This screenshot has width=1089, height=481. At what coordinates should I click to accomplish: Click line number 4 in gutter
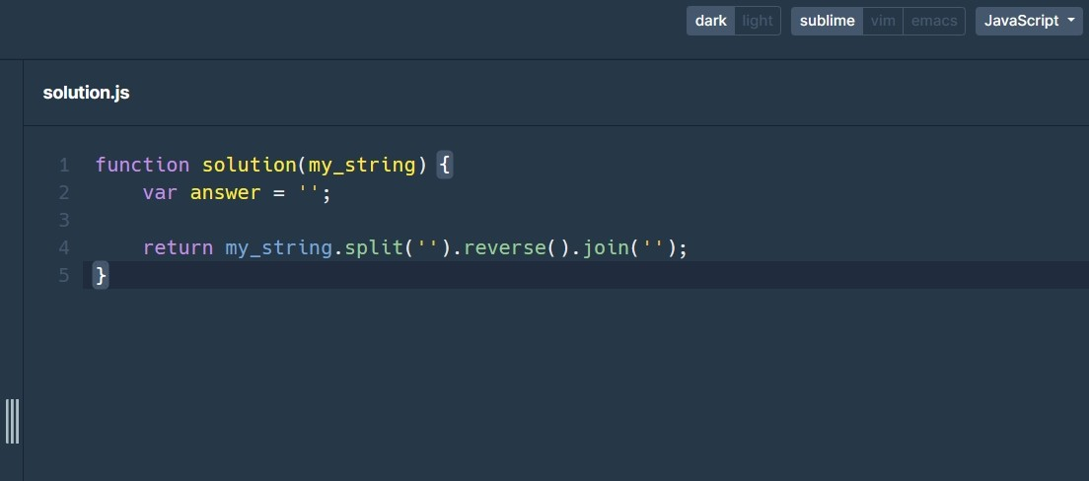64,247
